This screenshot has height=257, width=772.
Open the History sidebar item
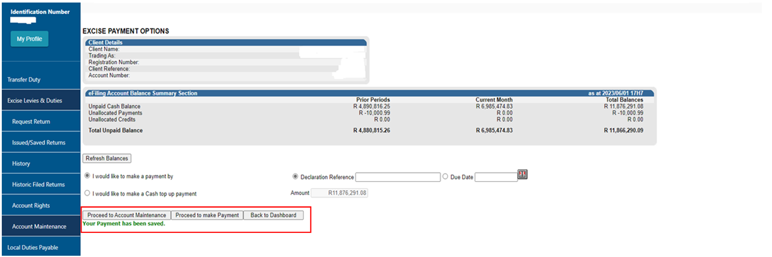coord(21,164)
